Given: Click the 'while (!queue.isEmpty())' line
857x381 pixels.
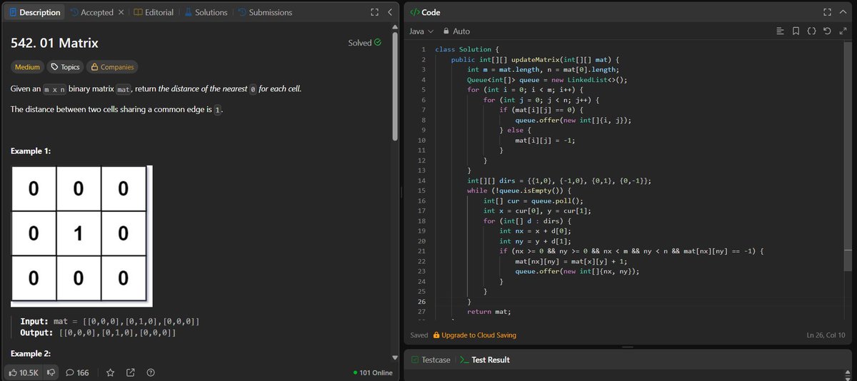Looking at the screenshot, I should 521,190.
